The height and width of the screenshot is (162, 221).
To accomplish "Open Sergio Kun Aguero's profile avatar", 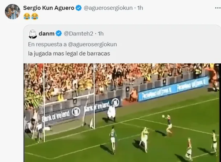I will click(x=13, y=12).
